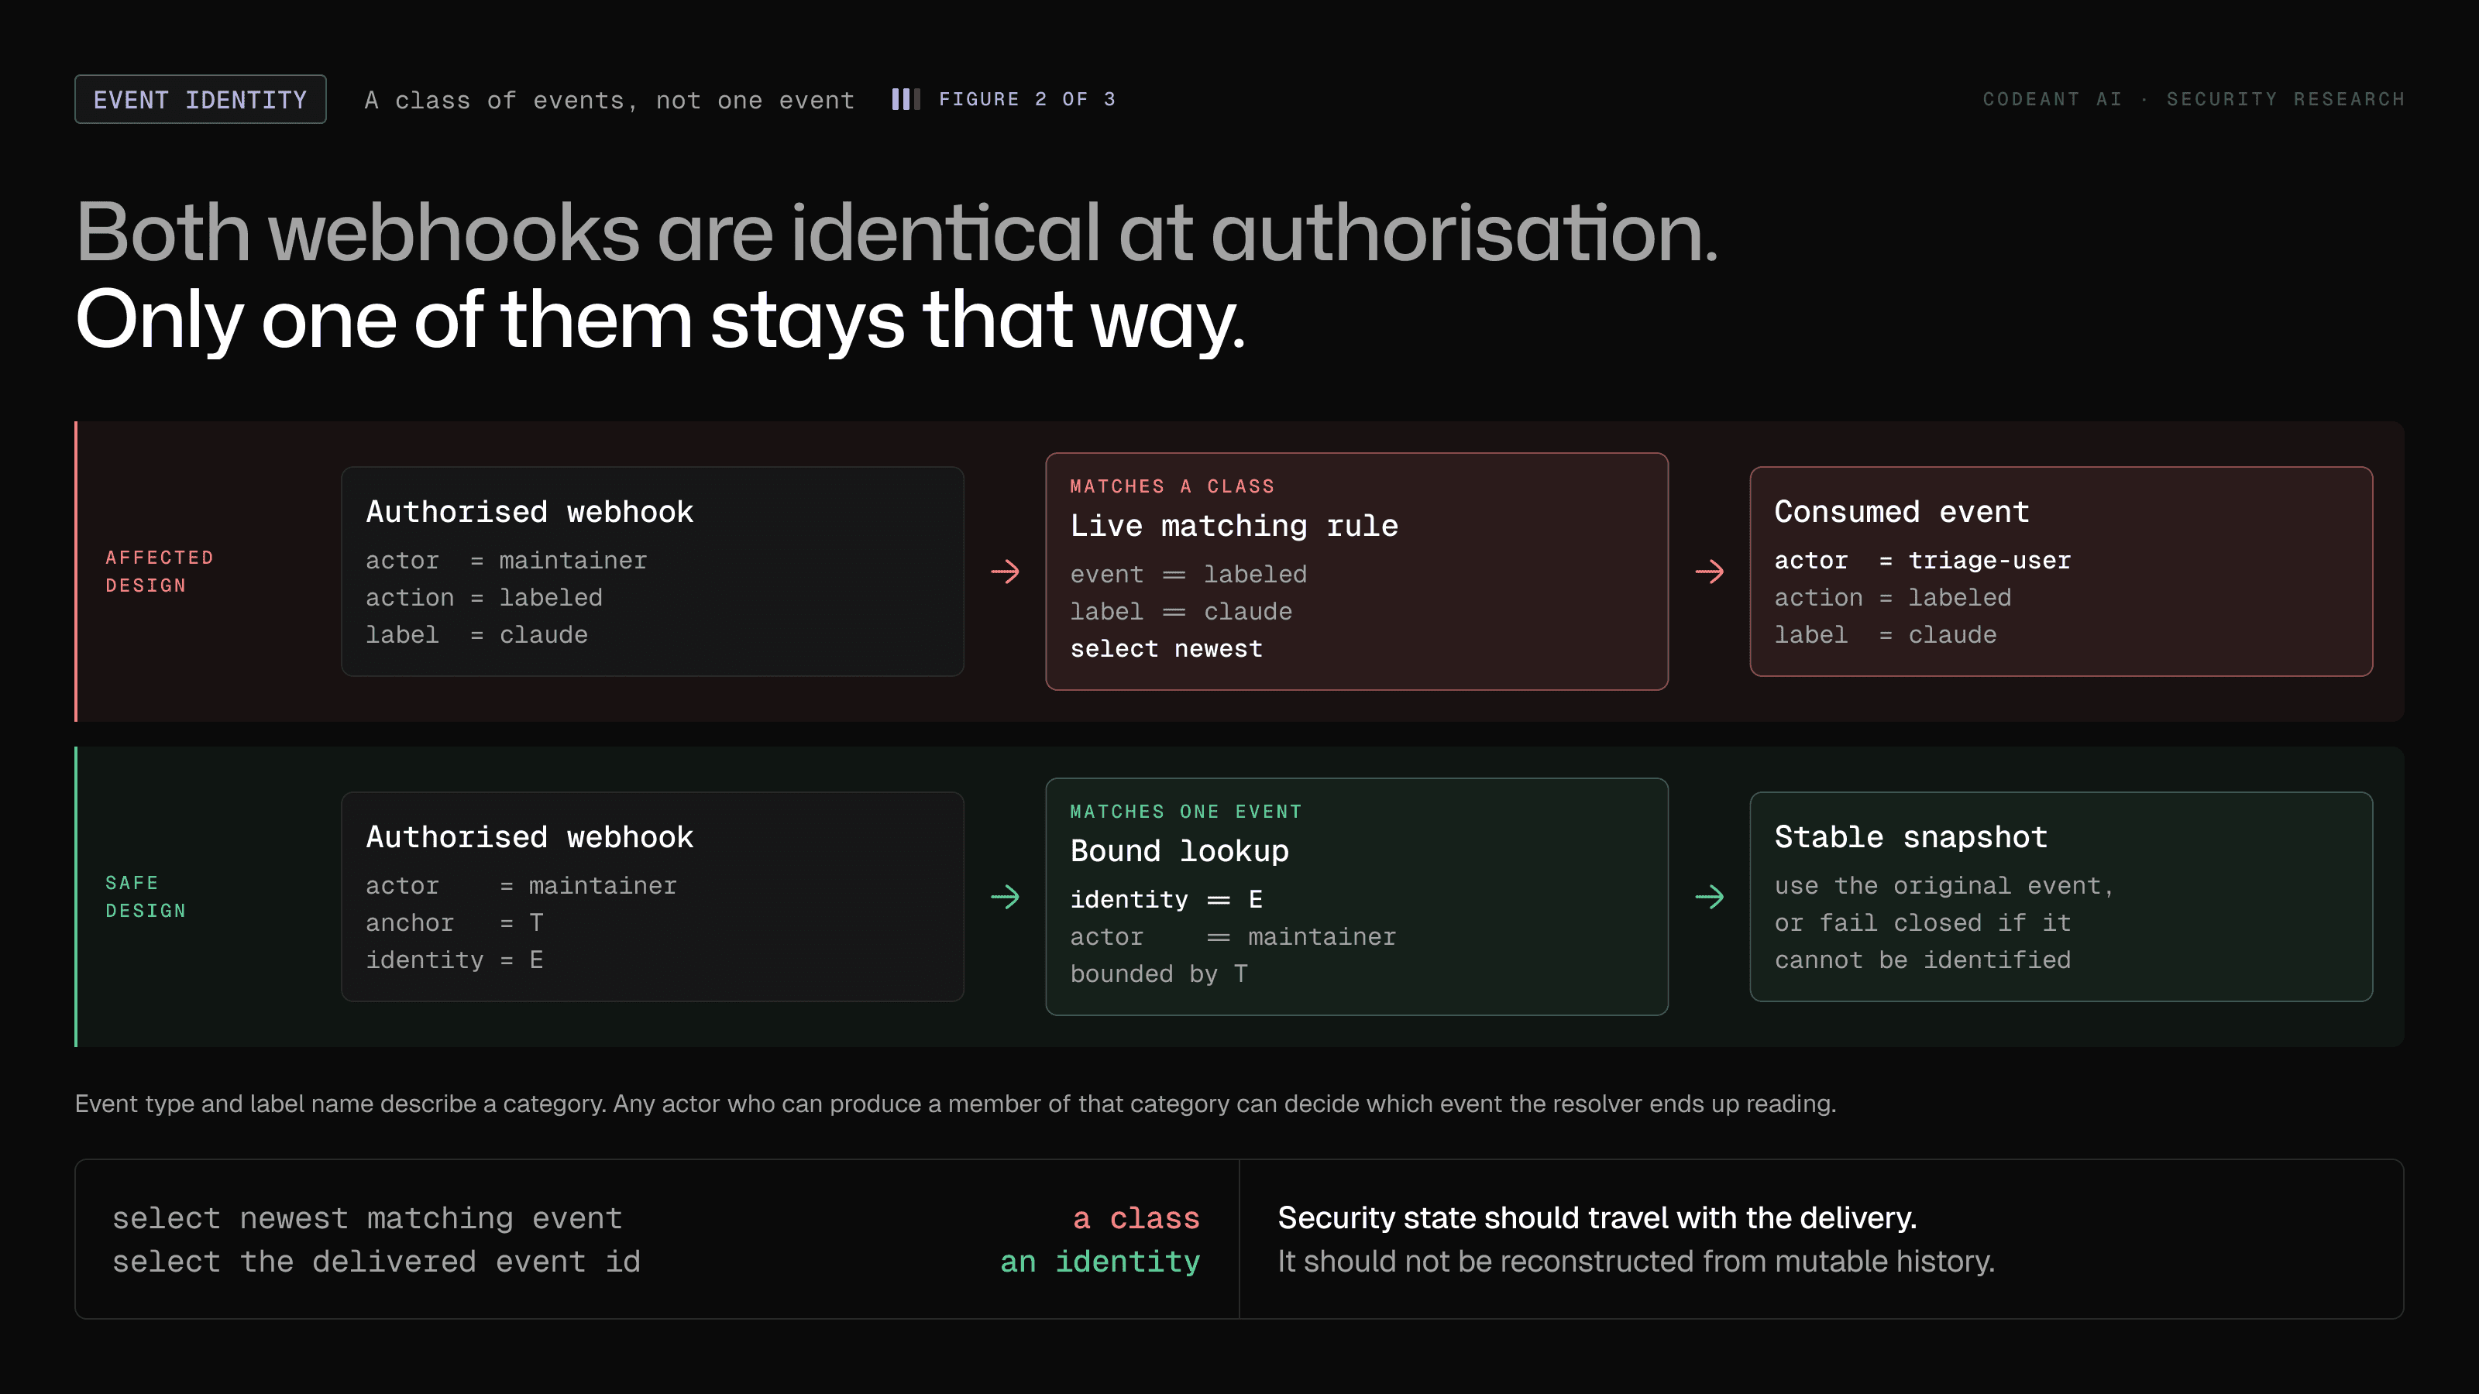The image size is (2479, 1394).
Task: Select the "Consumed event" title
Action: [x=1902, y=511]
